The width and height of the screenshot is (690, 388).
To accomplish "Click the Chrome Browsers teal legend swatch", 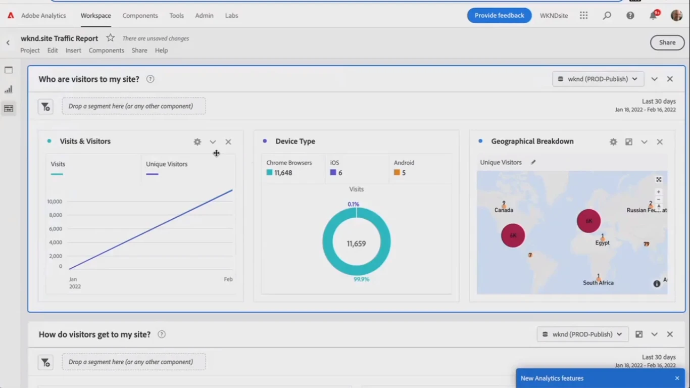I will coord(269,173).
